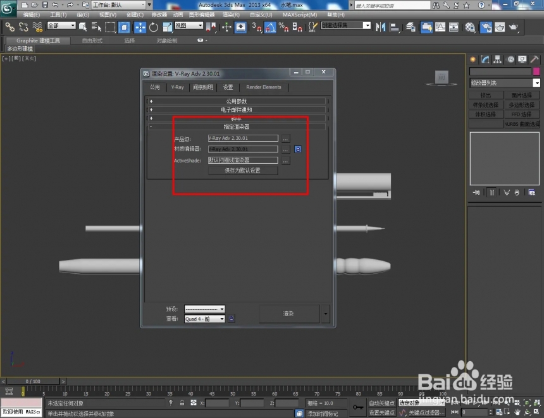Open the 渲染(R) menu
The height and width of the screenshot is (418, 544).
tap(231, 15)
